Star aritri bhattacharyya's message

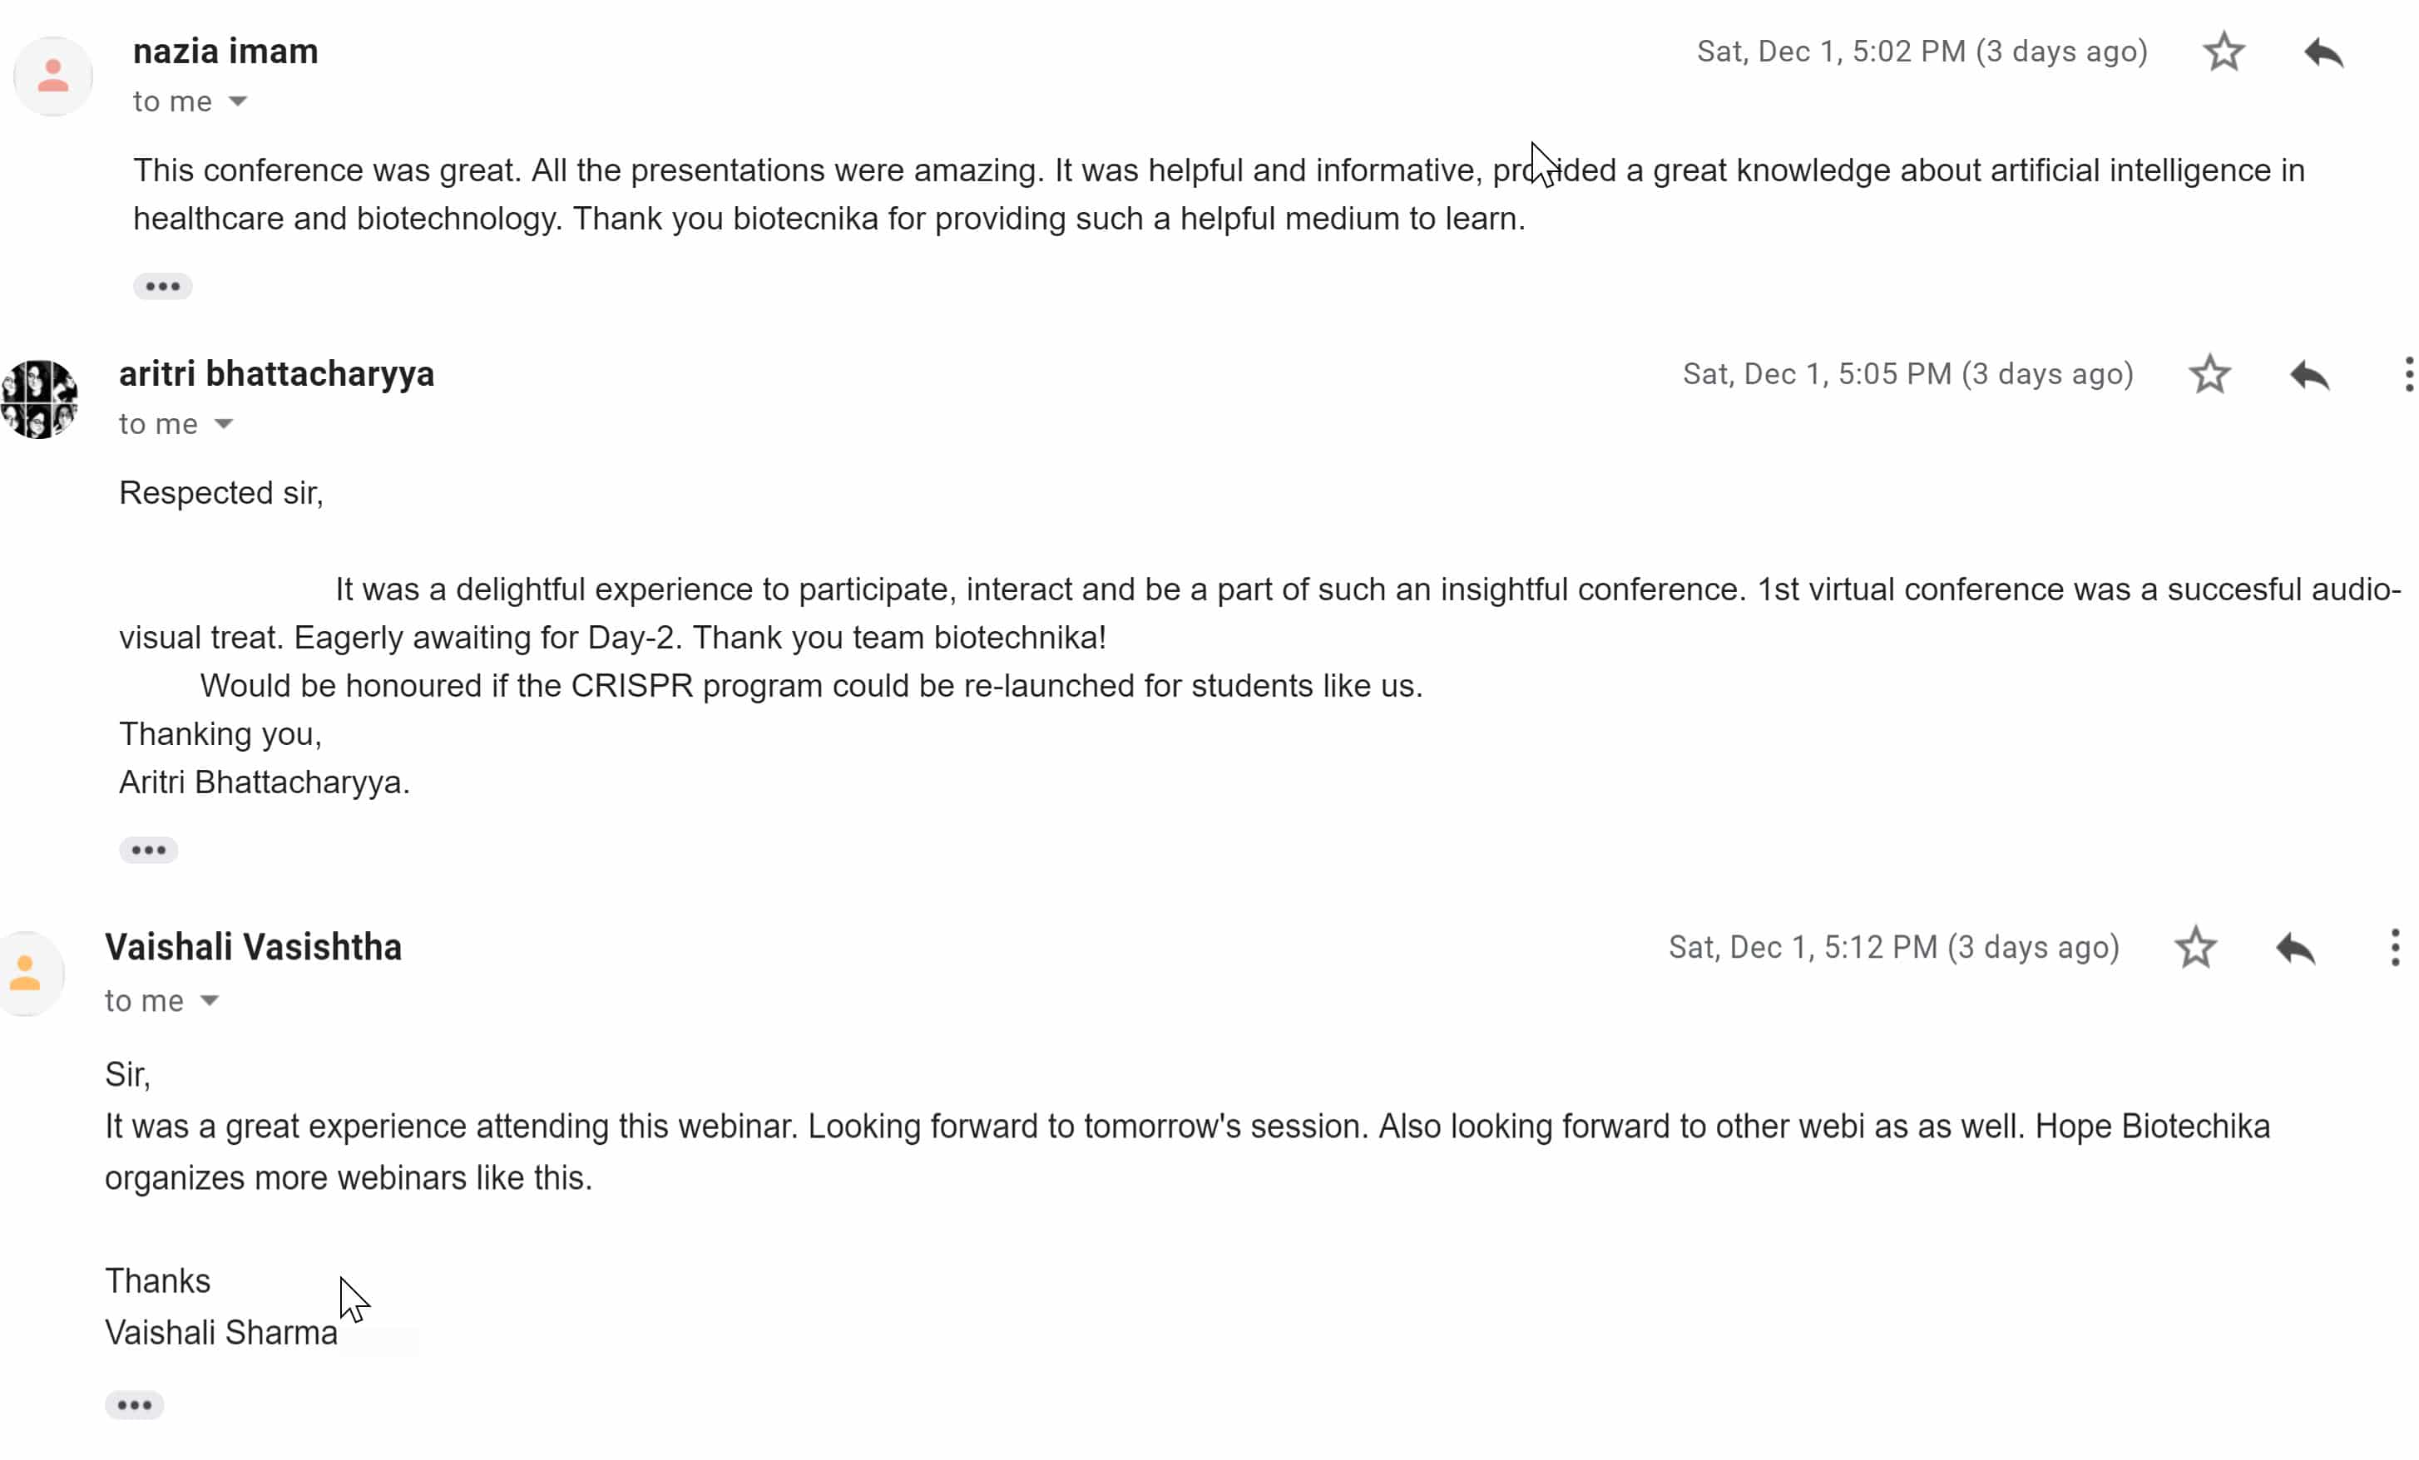click(2210, 375)
